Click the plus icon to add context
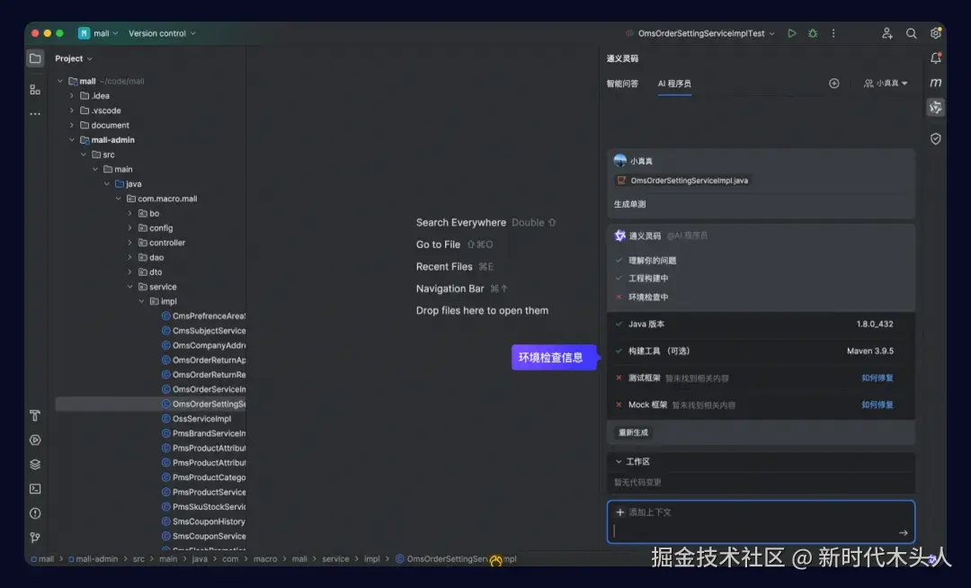The width and height of the screenshot is (971, 588). click(x=619, y=512)
